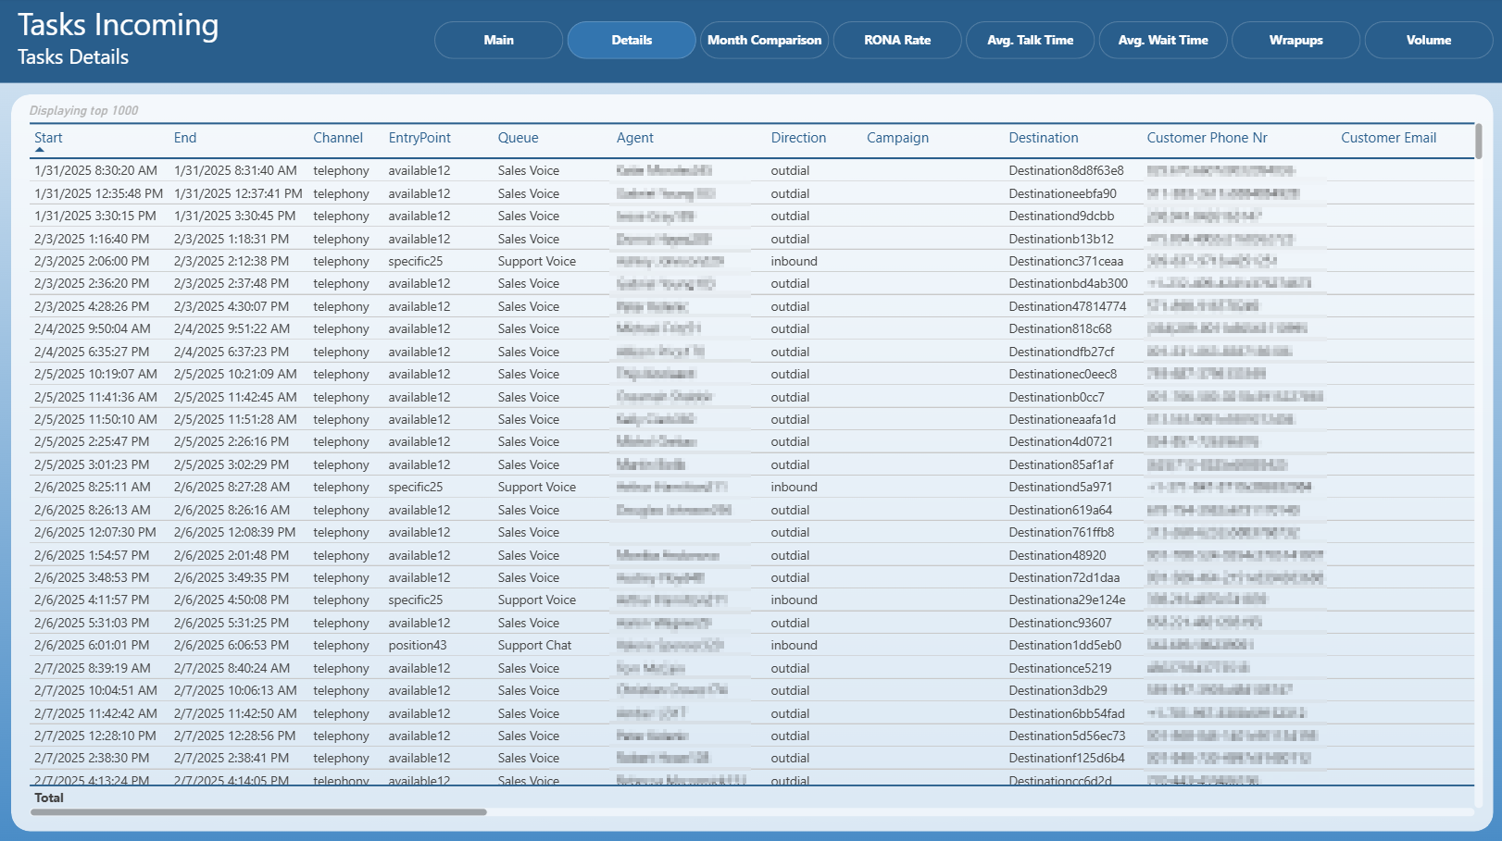Click the table's vertical scrollbar thumb
This screenshot has width=1502, height=841.
[1479, 142]
